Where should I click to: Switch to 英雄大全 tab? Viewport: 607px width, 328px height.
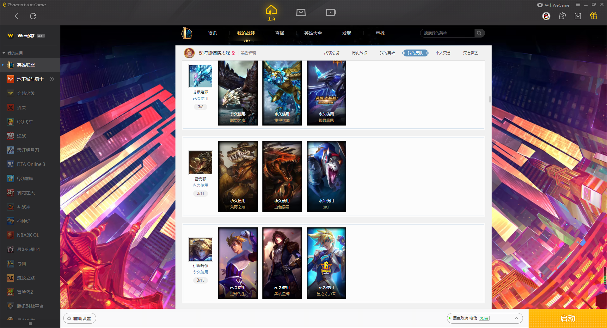pos(313,33)
